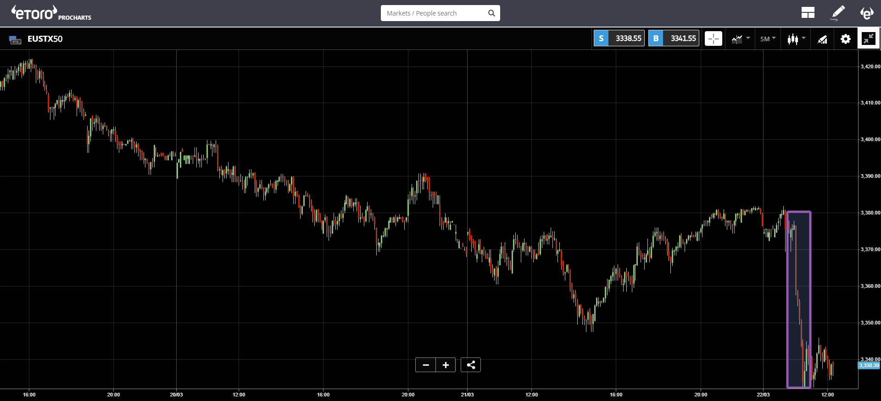Open the chart settings gear

click(x=845, y=39)
